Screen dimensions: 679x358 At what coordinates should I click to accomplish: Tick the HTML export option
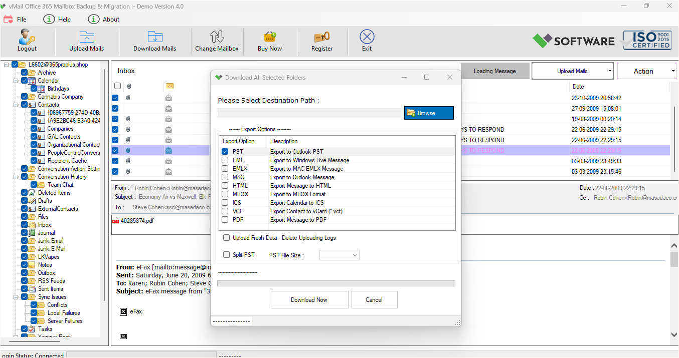click(x=225, y=186)
